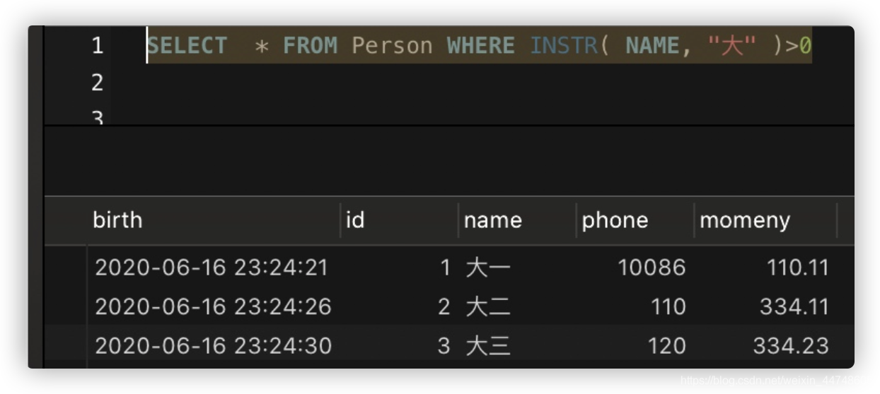Select the name cell 大二

[x=488, y=306]
